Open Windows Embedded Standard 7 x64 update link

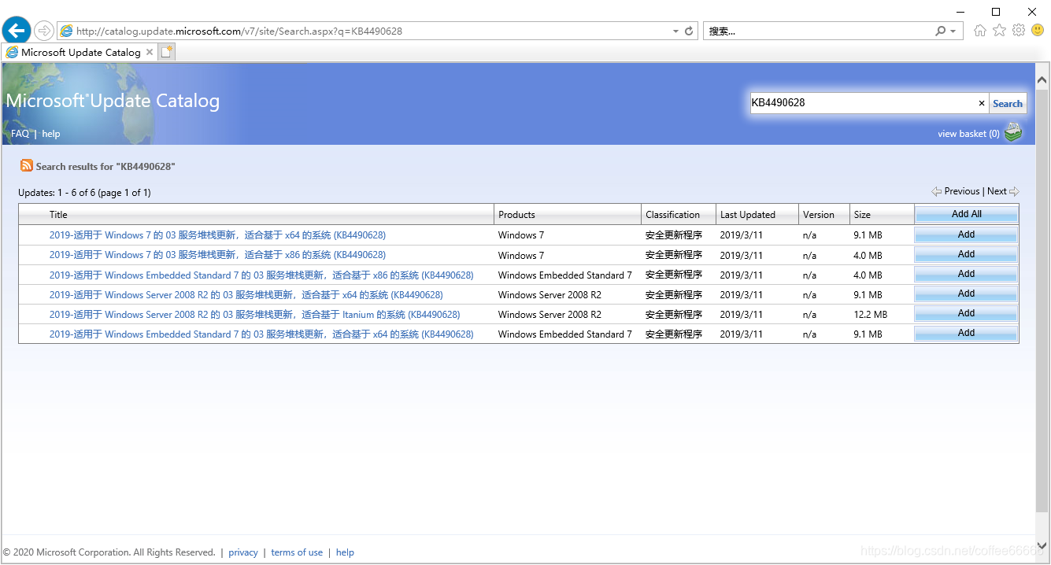[261, 334]
